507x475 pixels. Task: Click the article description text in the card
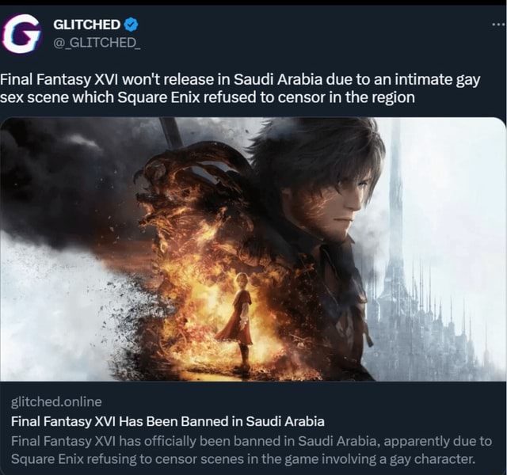click(x=251, y=450)
